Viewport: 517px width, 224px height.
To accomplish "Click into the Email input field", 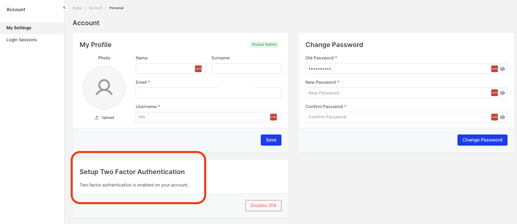I will click(208, 93).
